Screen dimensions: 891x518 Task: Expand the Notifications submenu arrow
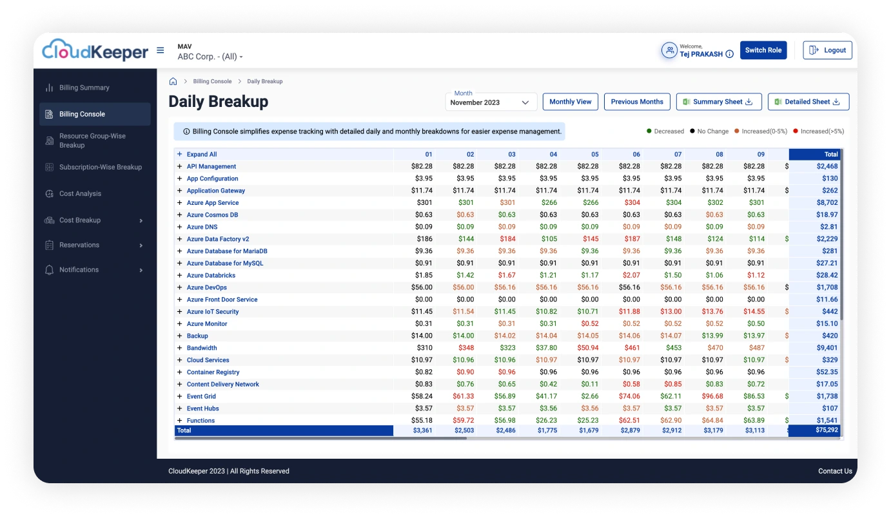(x=141, y=271)
